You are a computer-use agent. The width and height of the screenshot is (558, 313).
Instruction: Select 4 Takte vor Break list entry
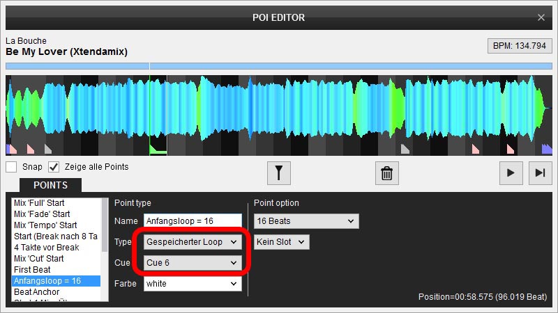pos(56,248)
